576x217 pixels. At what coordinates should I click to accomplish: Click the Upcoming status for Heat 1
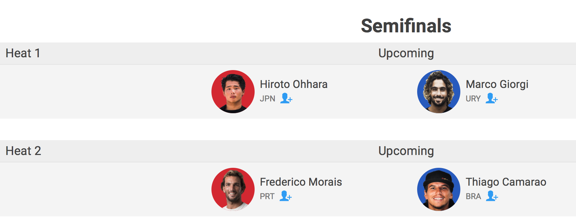coord(406,53)
